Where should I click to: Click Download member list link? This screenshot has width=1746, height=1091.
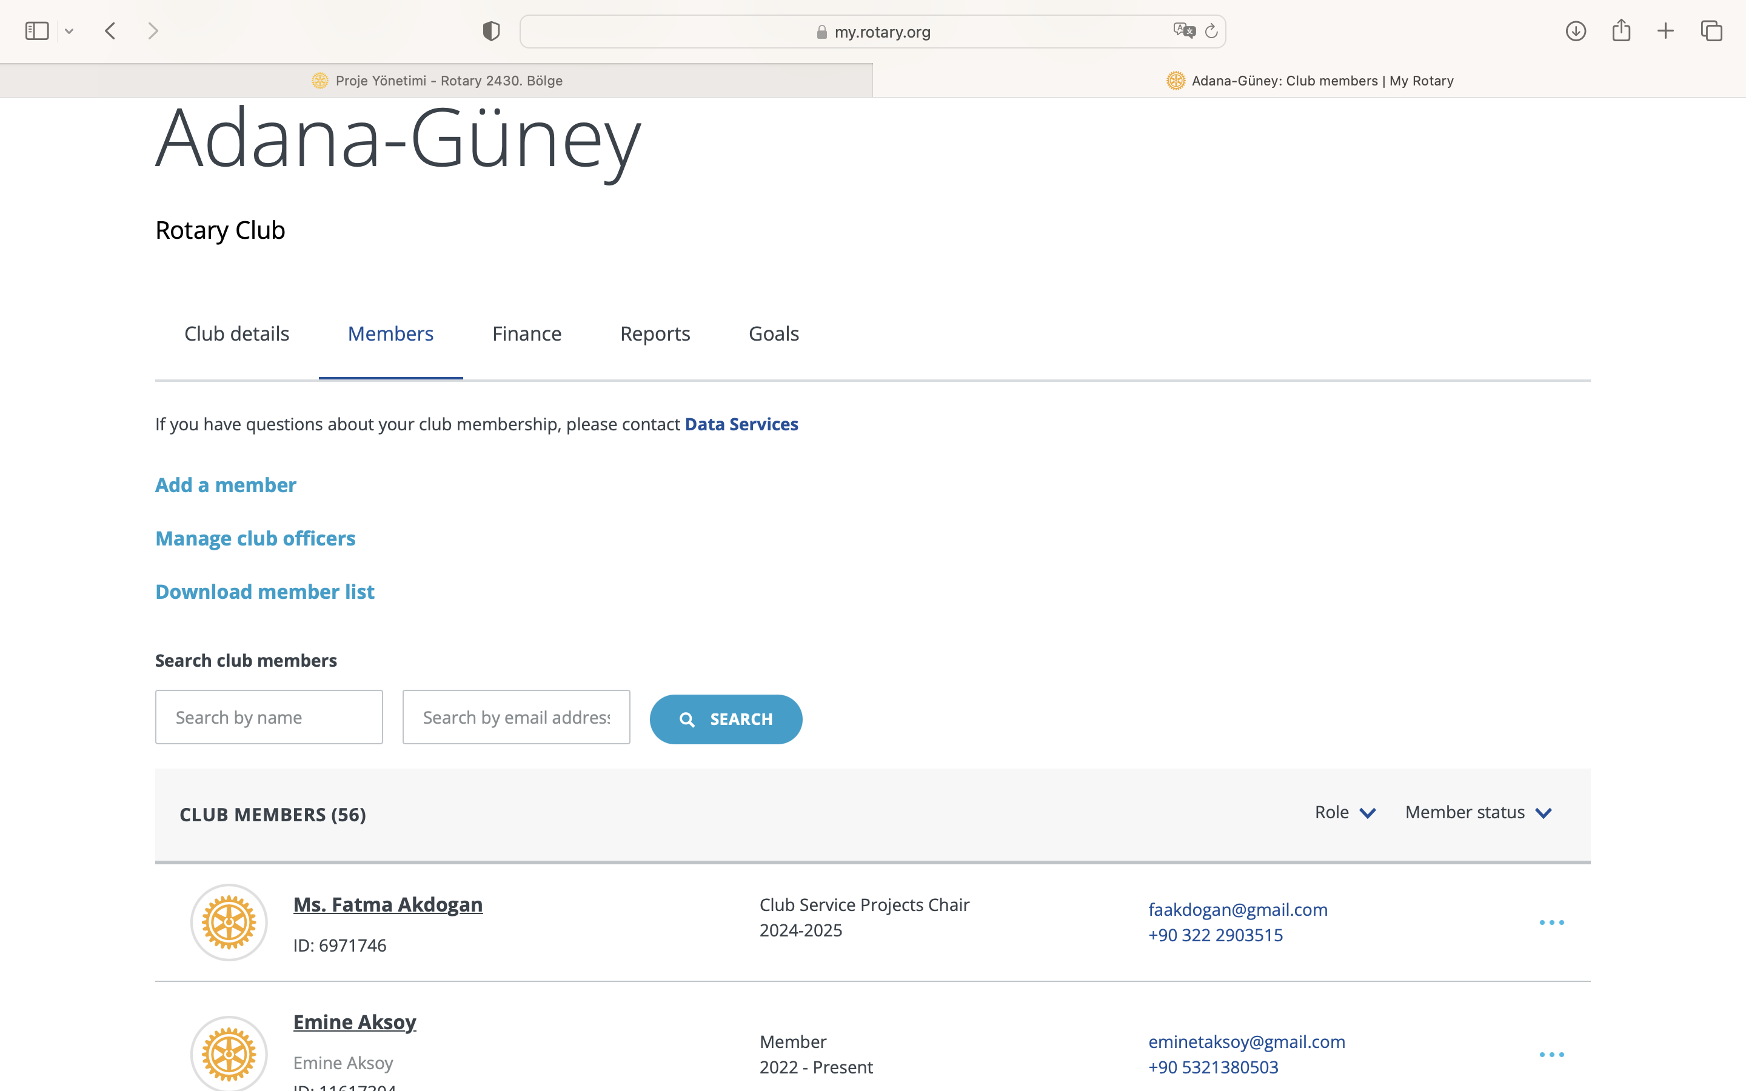click(265, 592)
